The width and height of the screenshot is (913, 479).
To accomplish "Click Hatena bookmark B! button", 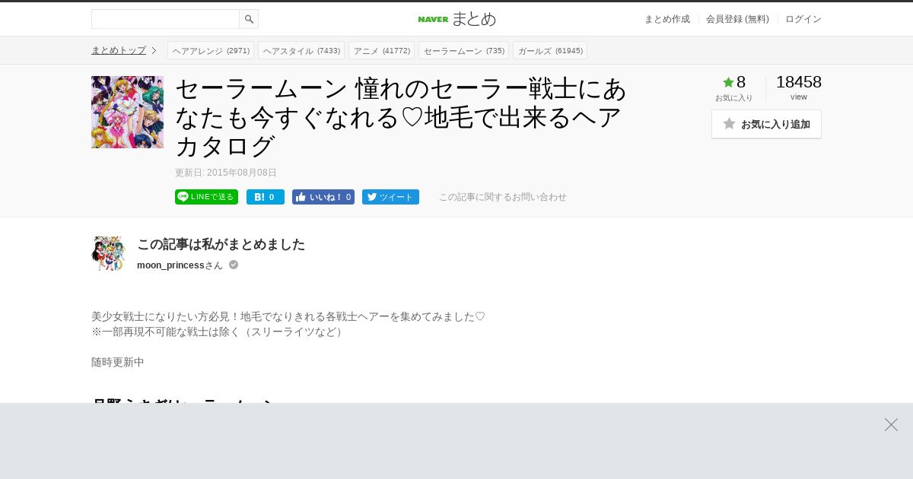I will pos(266,197).
